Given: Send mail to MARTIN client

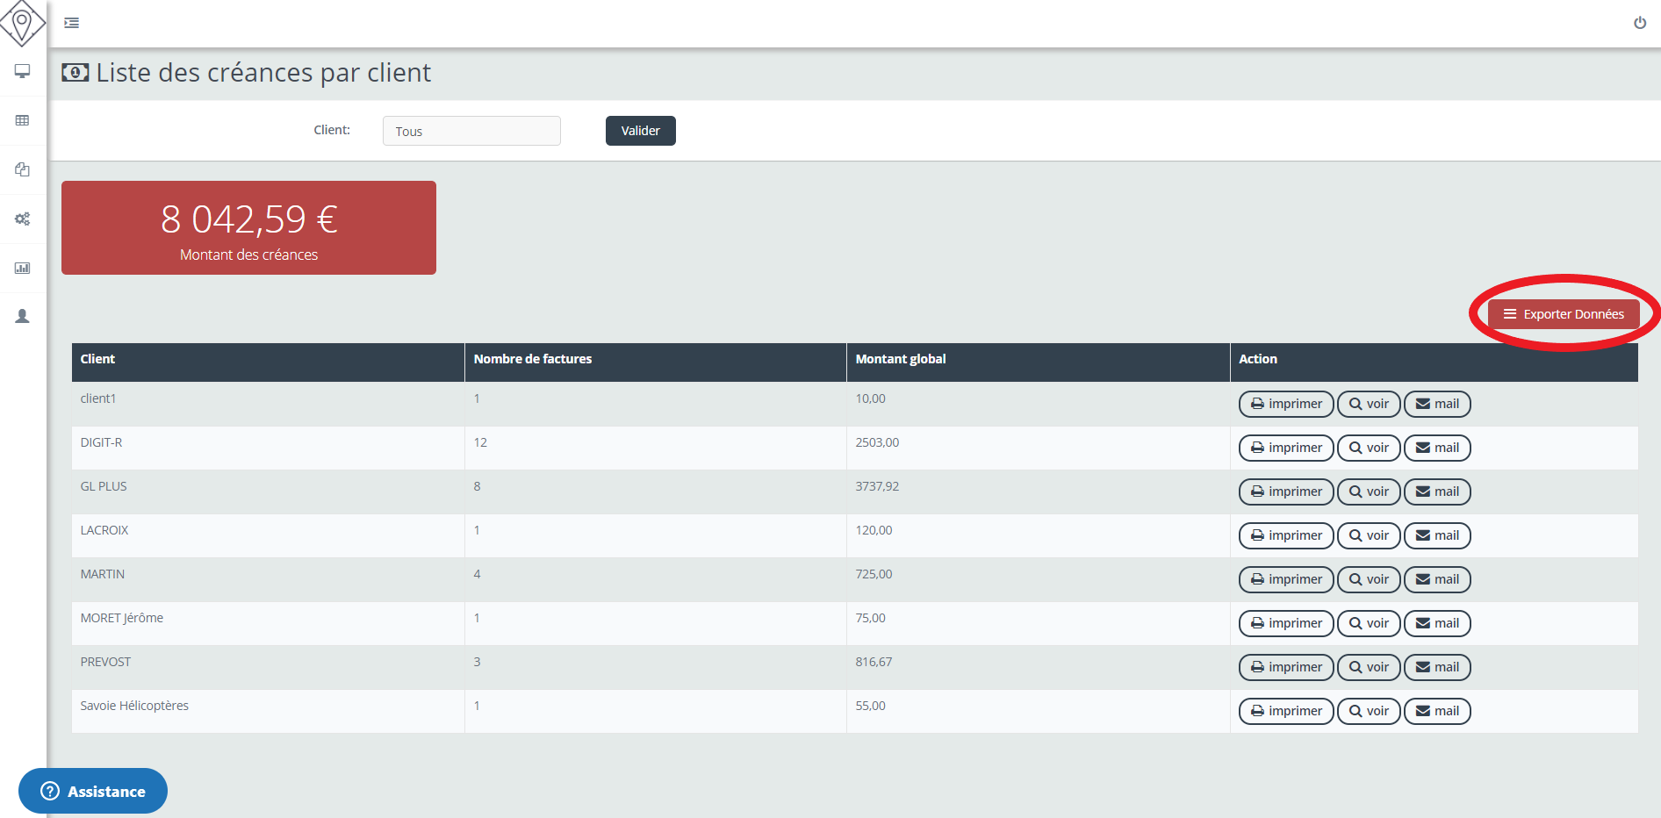Looking at the screenshot, I should [1437, 579].
